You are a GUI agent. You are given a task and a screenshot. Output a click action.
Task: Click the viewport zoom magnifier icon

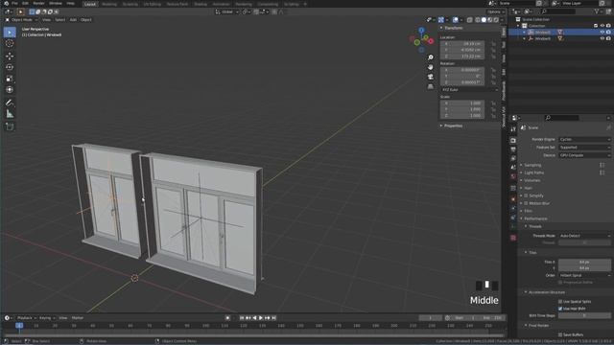(431, 57)
